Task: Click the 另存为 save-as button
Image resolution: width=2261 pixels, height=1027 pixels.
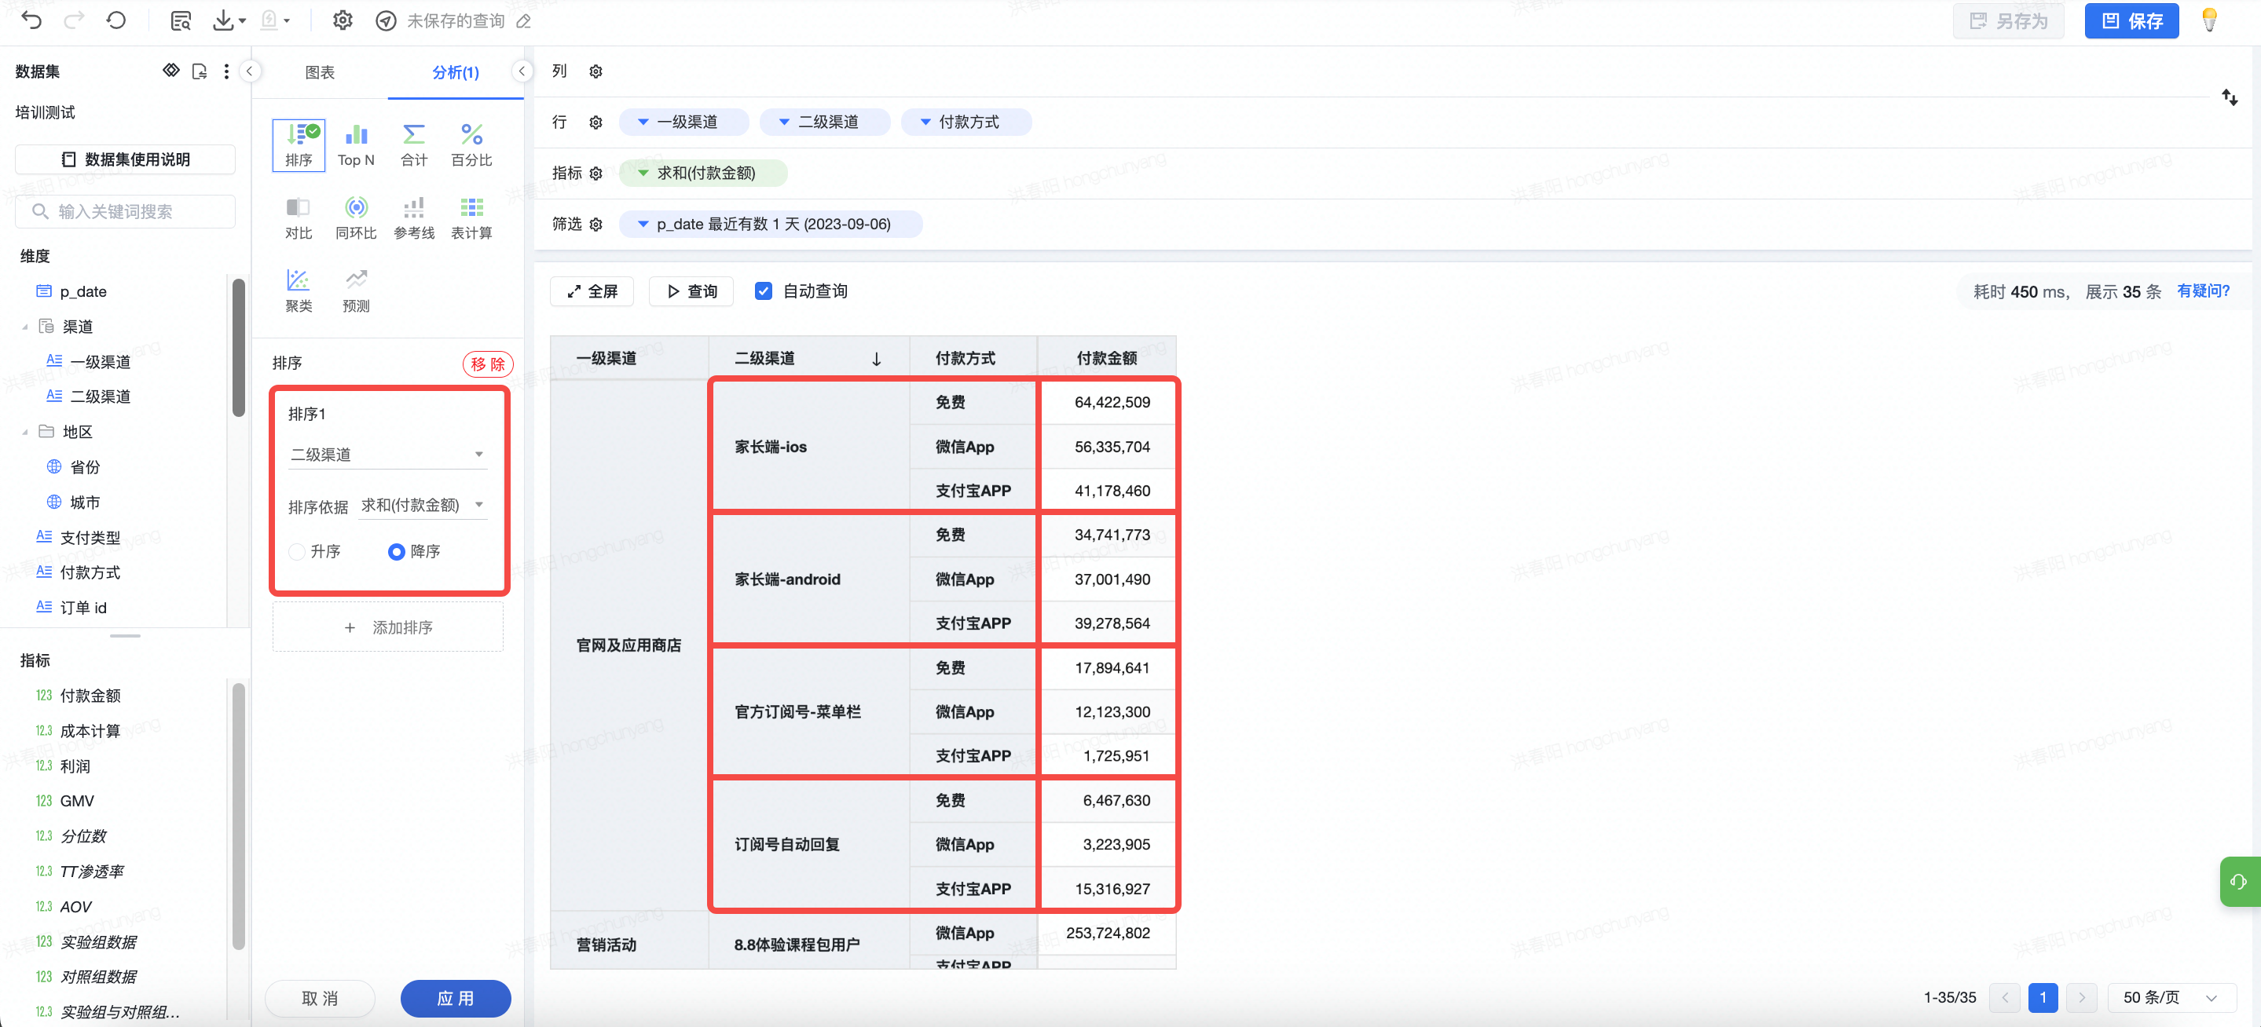Action: (x=2008, y=21)
